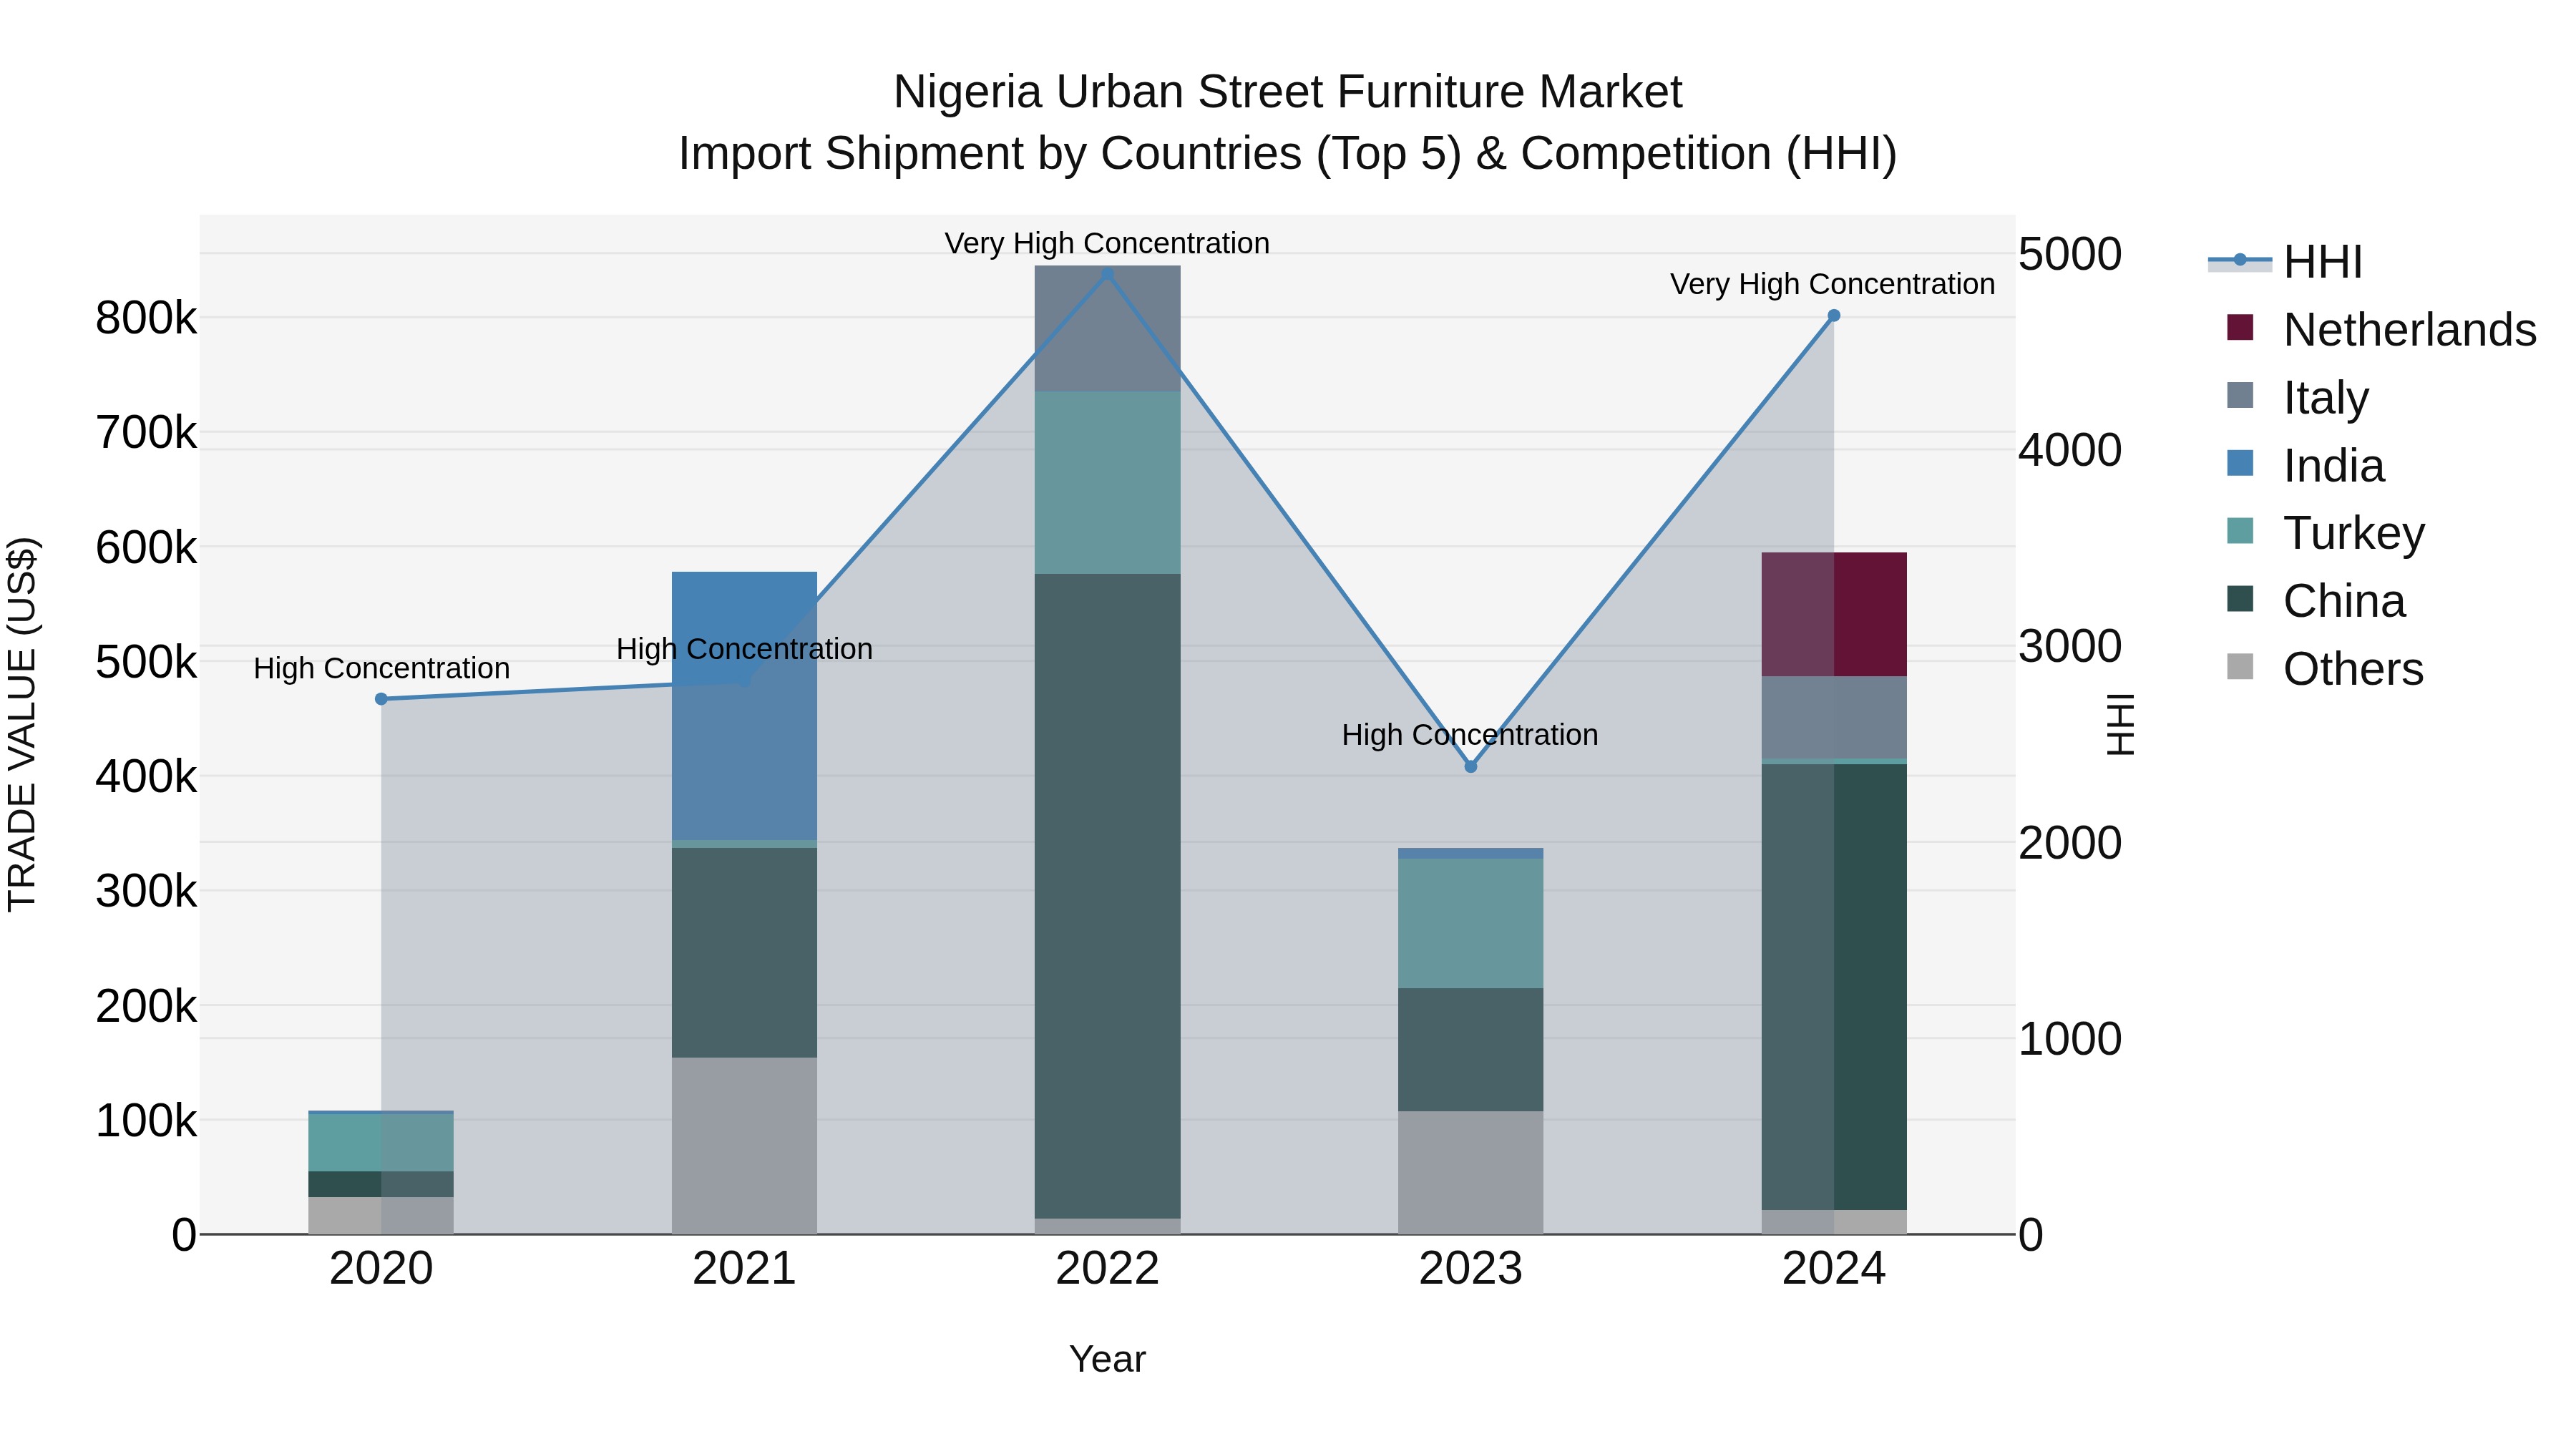The width and height of the screenshot is (2576, 1449).
Task: Click the chart title 'Nigeria Urban Street Furniture Market'
Action: click(1288, 92)
